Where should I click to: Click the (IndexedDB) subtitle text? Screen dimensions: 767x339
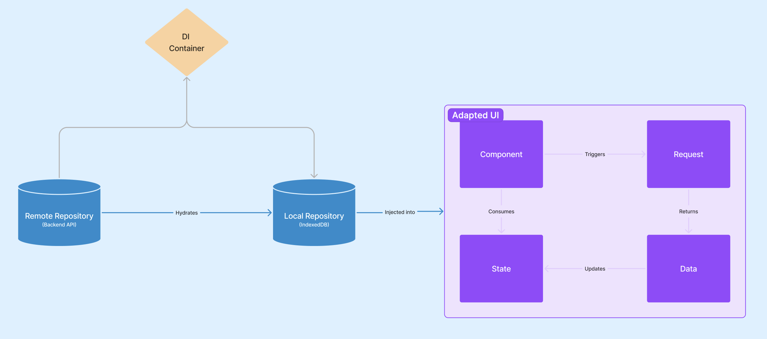(314, 224)
